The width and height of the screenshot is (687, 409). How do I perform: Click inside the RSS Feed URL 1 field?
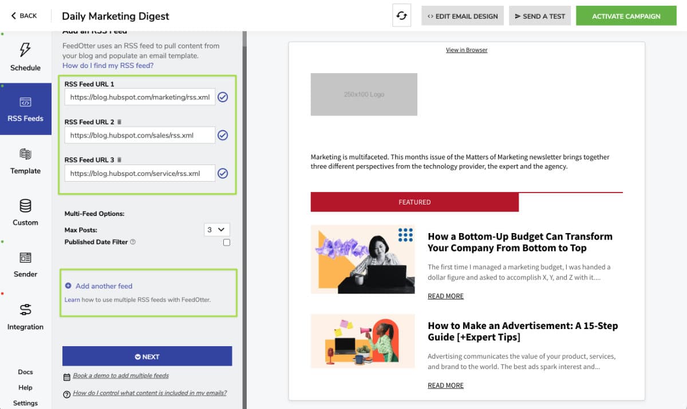click(137, 97)
